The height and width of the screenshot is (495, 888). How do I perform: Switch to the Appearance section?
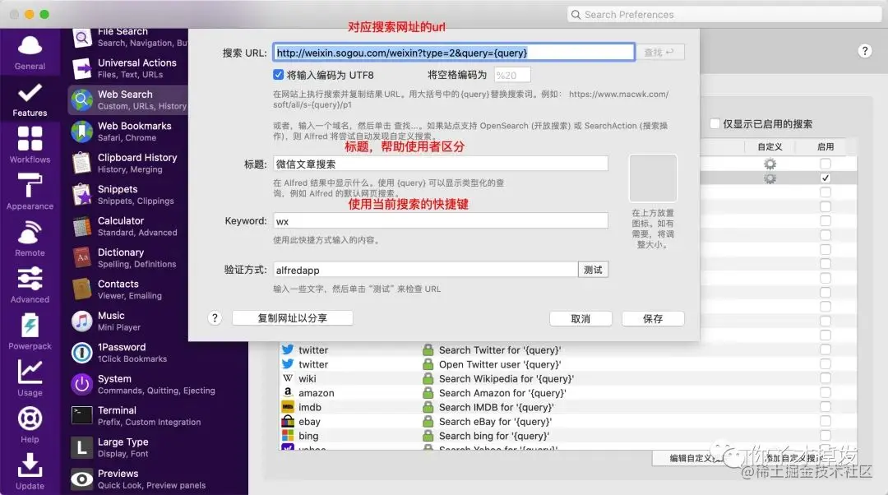[x=30, y=193]
